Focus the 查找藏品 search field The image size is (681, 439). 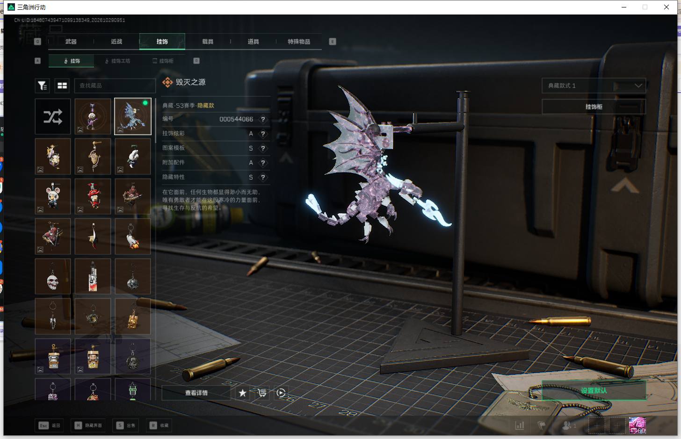[x=115, y=86]
